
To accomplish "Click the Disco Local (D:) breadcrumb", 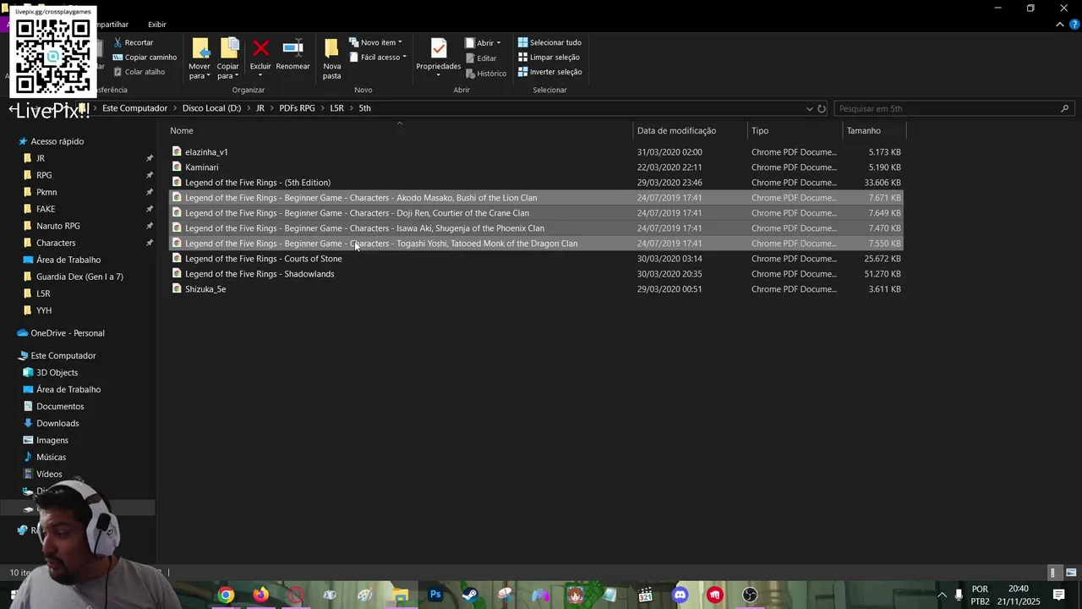I will (x=211, y=108).
